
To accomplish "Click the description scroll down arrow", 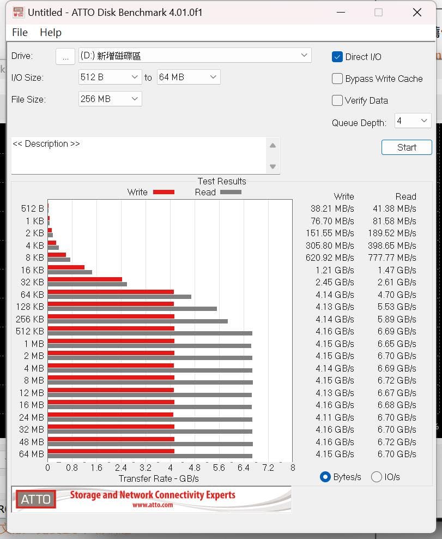I will 273,167.
